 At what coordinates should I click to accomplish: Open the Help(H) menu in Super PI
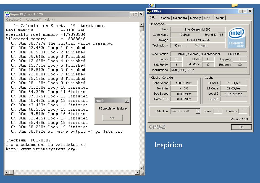[49, 20]
